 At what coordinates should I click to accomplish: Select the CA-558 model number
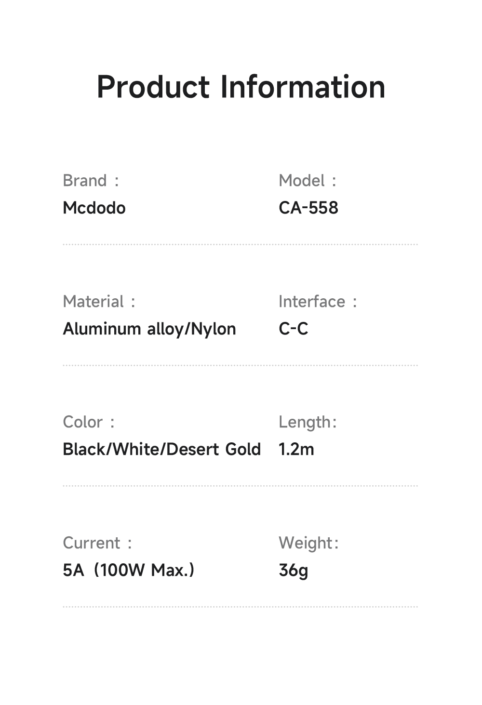point(308,208)
